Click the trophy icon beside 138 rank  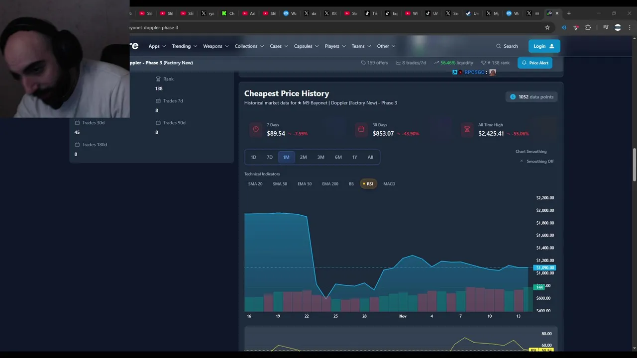pos(483,63)
